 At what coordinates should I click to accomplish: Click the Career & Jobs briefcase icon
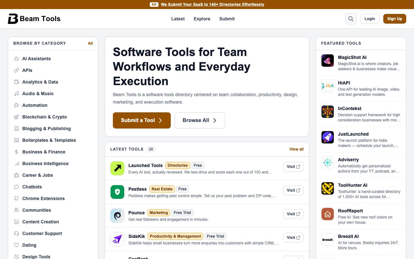[x=16, y=175]
